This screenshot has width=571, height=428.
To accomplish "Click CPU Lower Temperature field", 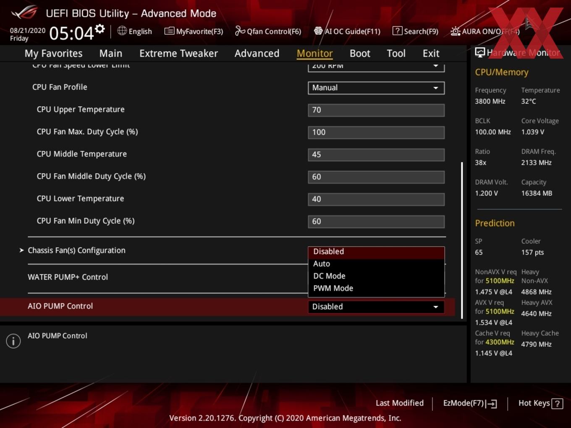I will [376, 199].
